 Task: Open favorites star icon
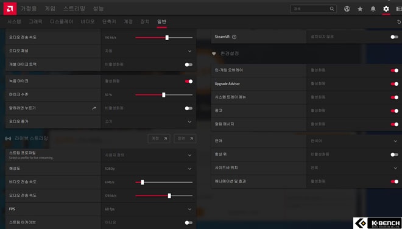click(360, 9)
